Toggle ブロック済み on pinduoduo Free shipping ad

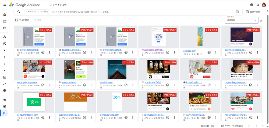[211, 62]
